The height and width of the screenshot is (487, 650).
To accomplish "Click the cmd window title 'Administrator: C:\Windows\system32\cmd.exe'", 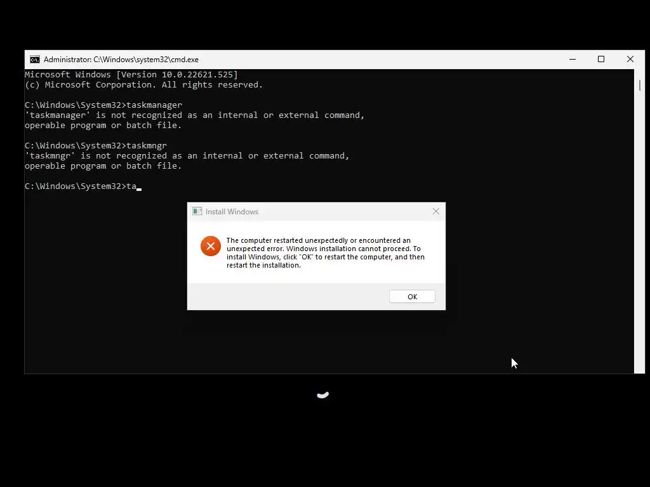I will click(x=121, y=60).
